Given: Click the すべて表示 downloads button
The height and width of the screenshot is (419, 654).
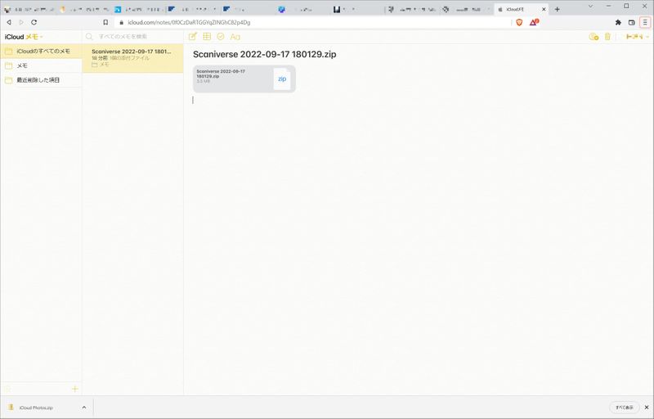Looking at the screenshot, I should tap(625, 407).
